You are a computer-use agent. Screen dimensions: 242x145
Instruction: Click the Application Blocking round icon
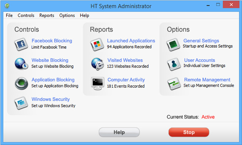click(22, 83)
